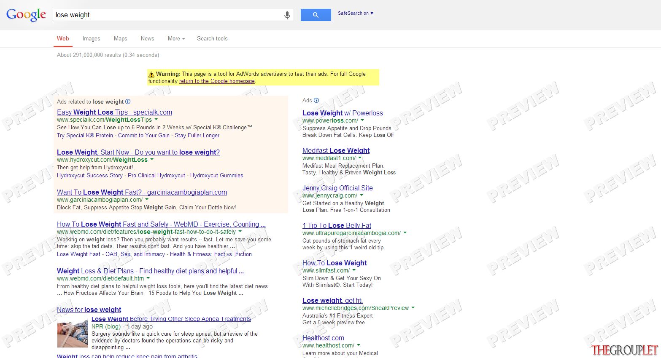Select the Web tab

pyautogui.click(x=63, y=38)
